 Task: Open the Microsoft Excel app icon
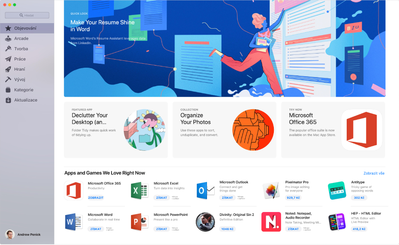[139, 191]
